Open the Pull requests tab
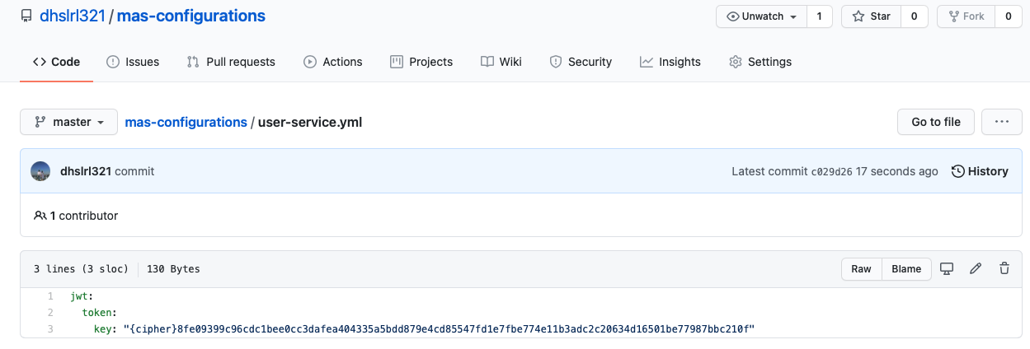This screenshot has height=349, width=1030. click(231, 62)
